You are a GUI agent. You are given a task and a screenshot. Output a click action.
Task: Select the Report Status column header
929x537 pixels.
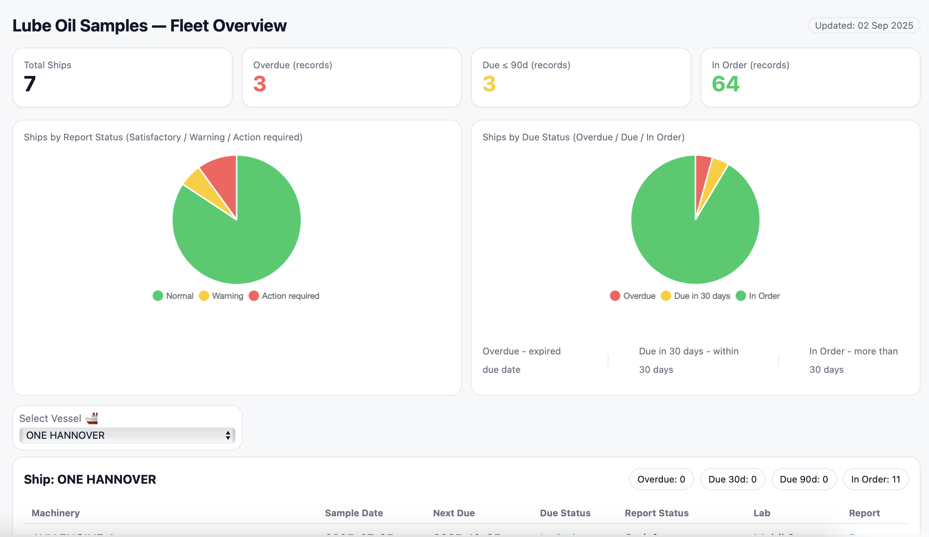(x=656, y=512)
